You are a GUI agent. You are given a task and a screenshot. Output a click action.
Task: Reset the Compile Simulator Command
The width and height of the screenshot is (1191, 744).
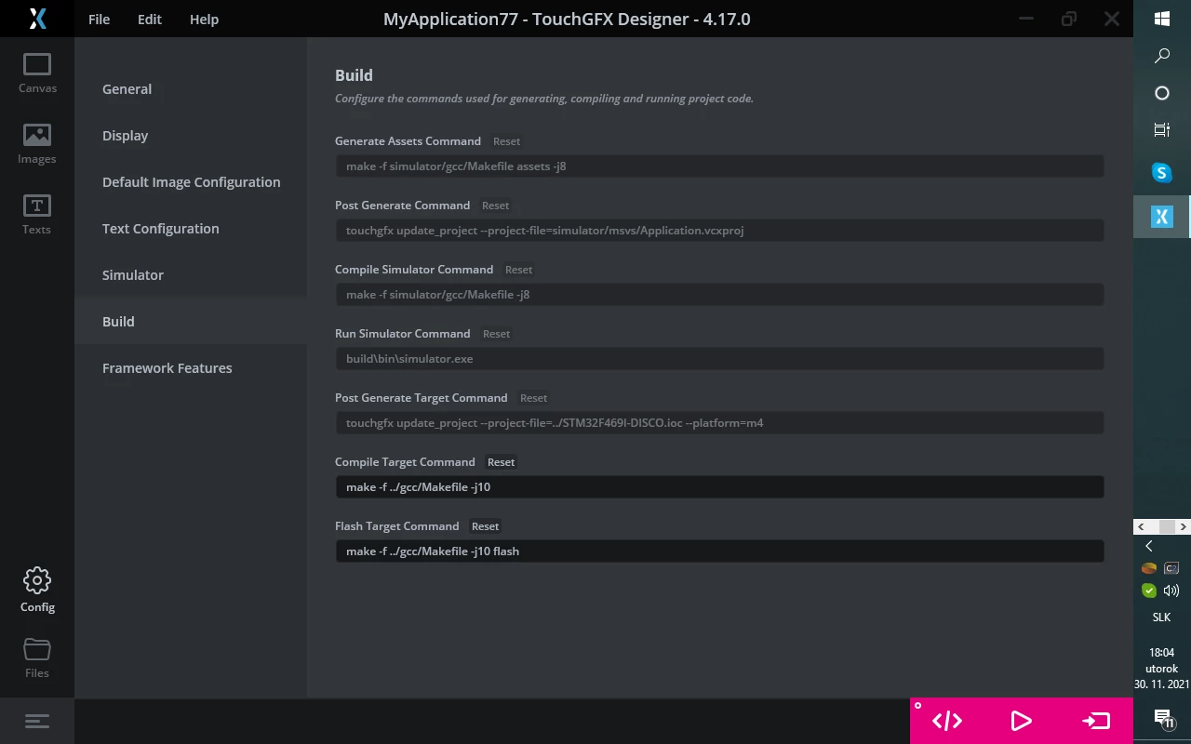(x=519, y=270)
